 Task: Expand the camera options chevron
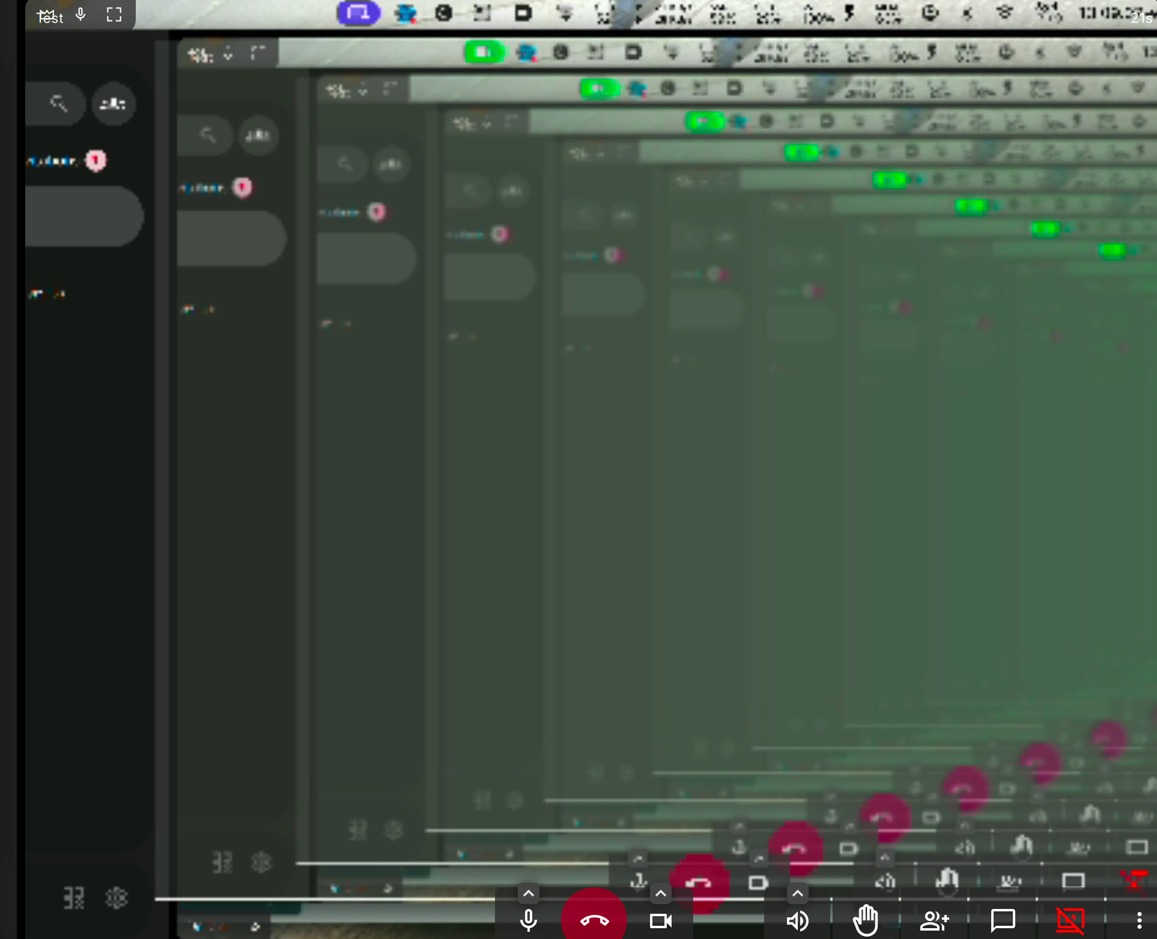660,893
